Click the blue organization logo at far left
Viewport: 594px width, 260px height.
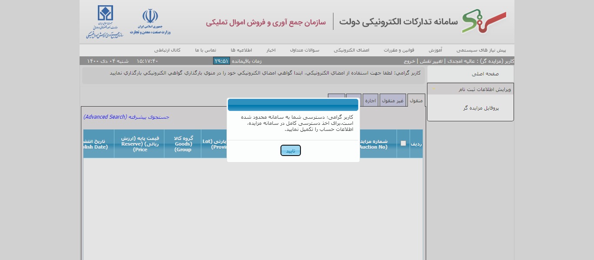[x=105, y=13]
